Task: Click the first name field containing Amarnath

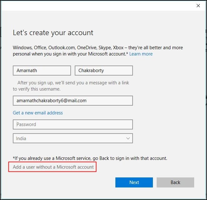Action: click(x=42, y=71)
